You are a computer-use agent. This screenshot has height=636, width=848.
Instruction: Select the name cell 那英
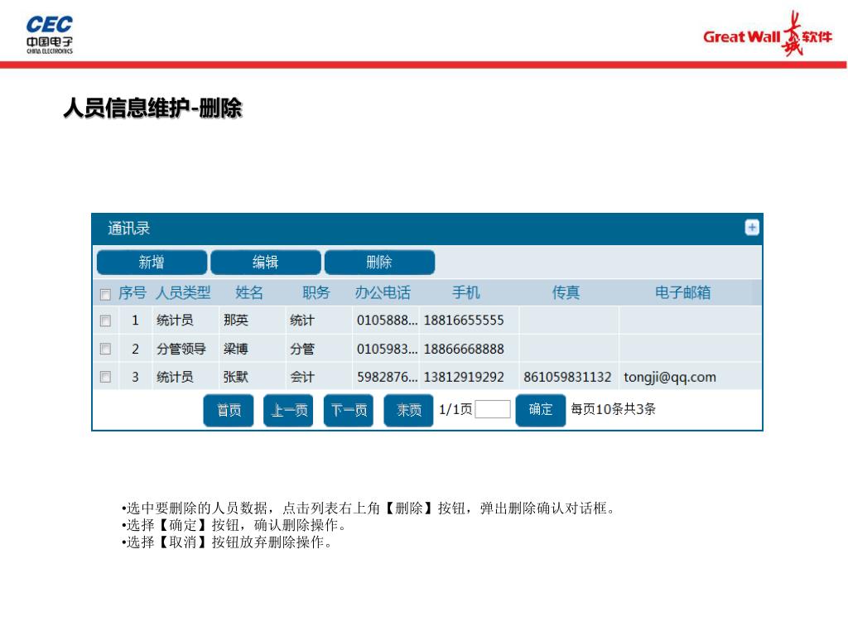pos(236,320)
